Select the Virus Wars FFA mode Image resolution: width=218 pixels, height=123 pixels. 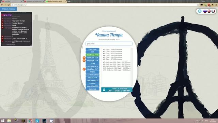tap(92, 86)
